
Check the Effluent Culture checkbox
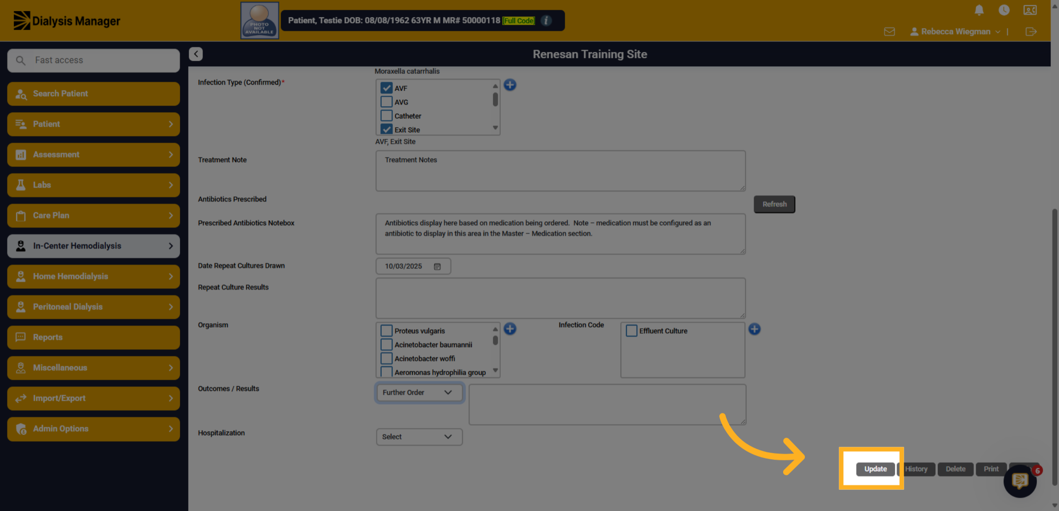click(631, 331)
